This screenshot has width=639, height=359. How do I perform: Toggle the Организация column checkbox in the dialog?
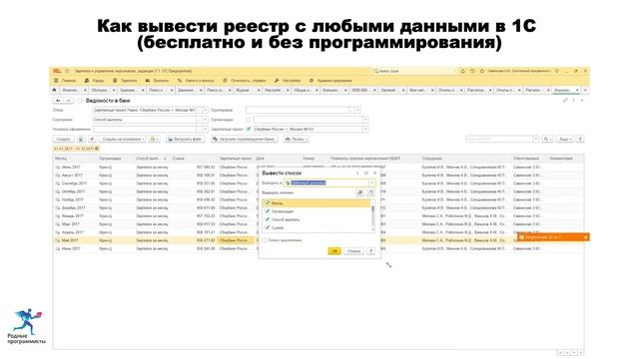click(268, 211)
